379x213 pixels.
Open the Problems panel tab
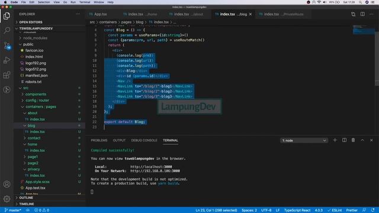coord(99,140)
